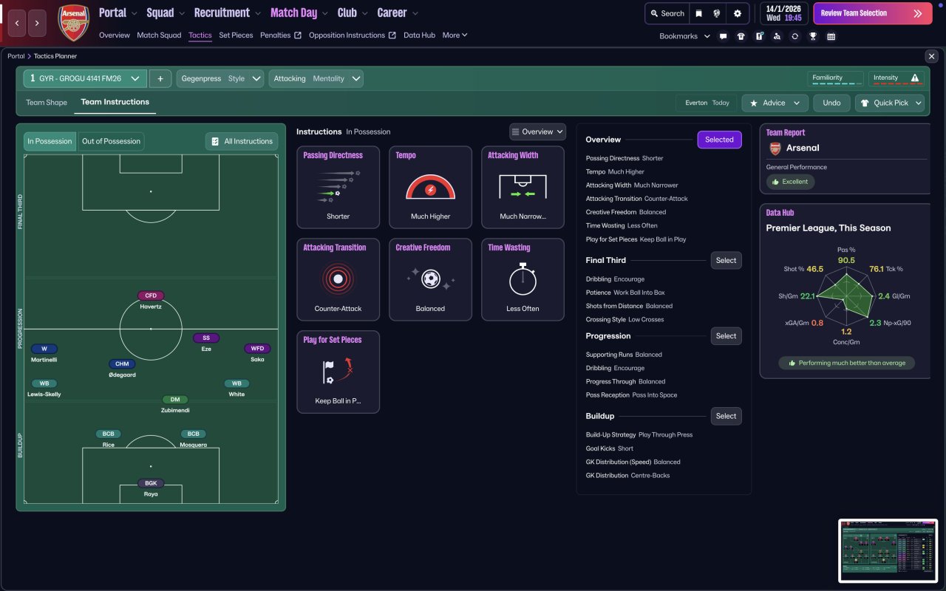Go forward with the right arrow button
The height and width of the screenshot is (591, 946).
click(x=38, y=23)
